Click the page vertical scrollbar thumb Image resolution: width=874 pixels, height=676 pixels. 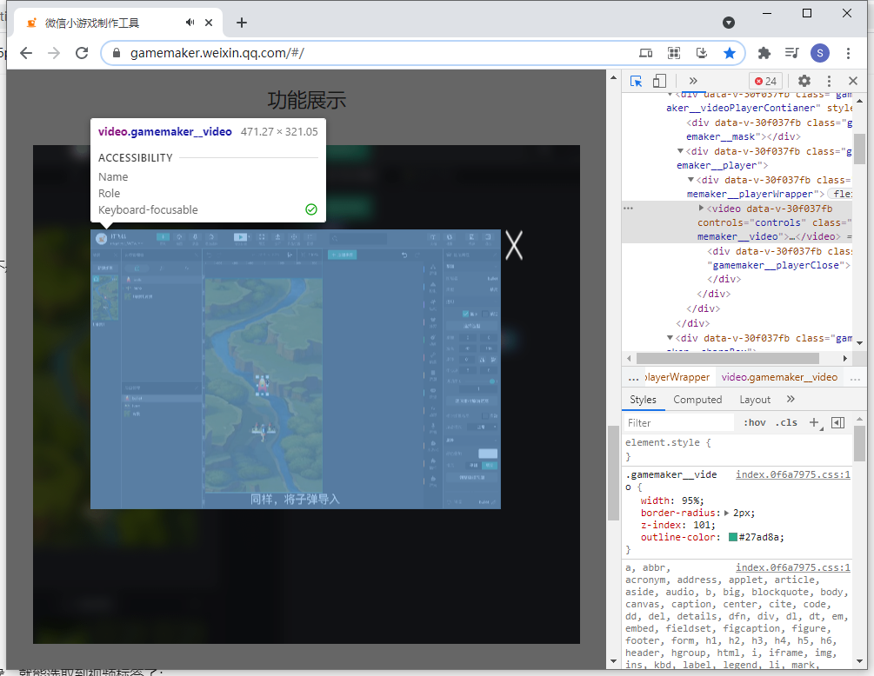(613, 472)
